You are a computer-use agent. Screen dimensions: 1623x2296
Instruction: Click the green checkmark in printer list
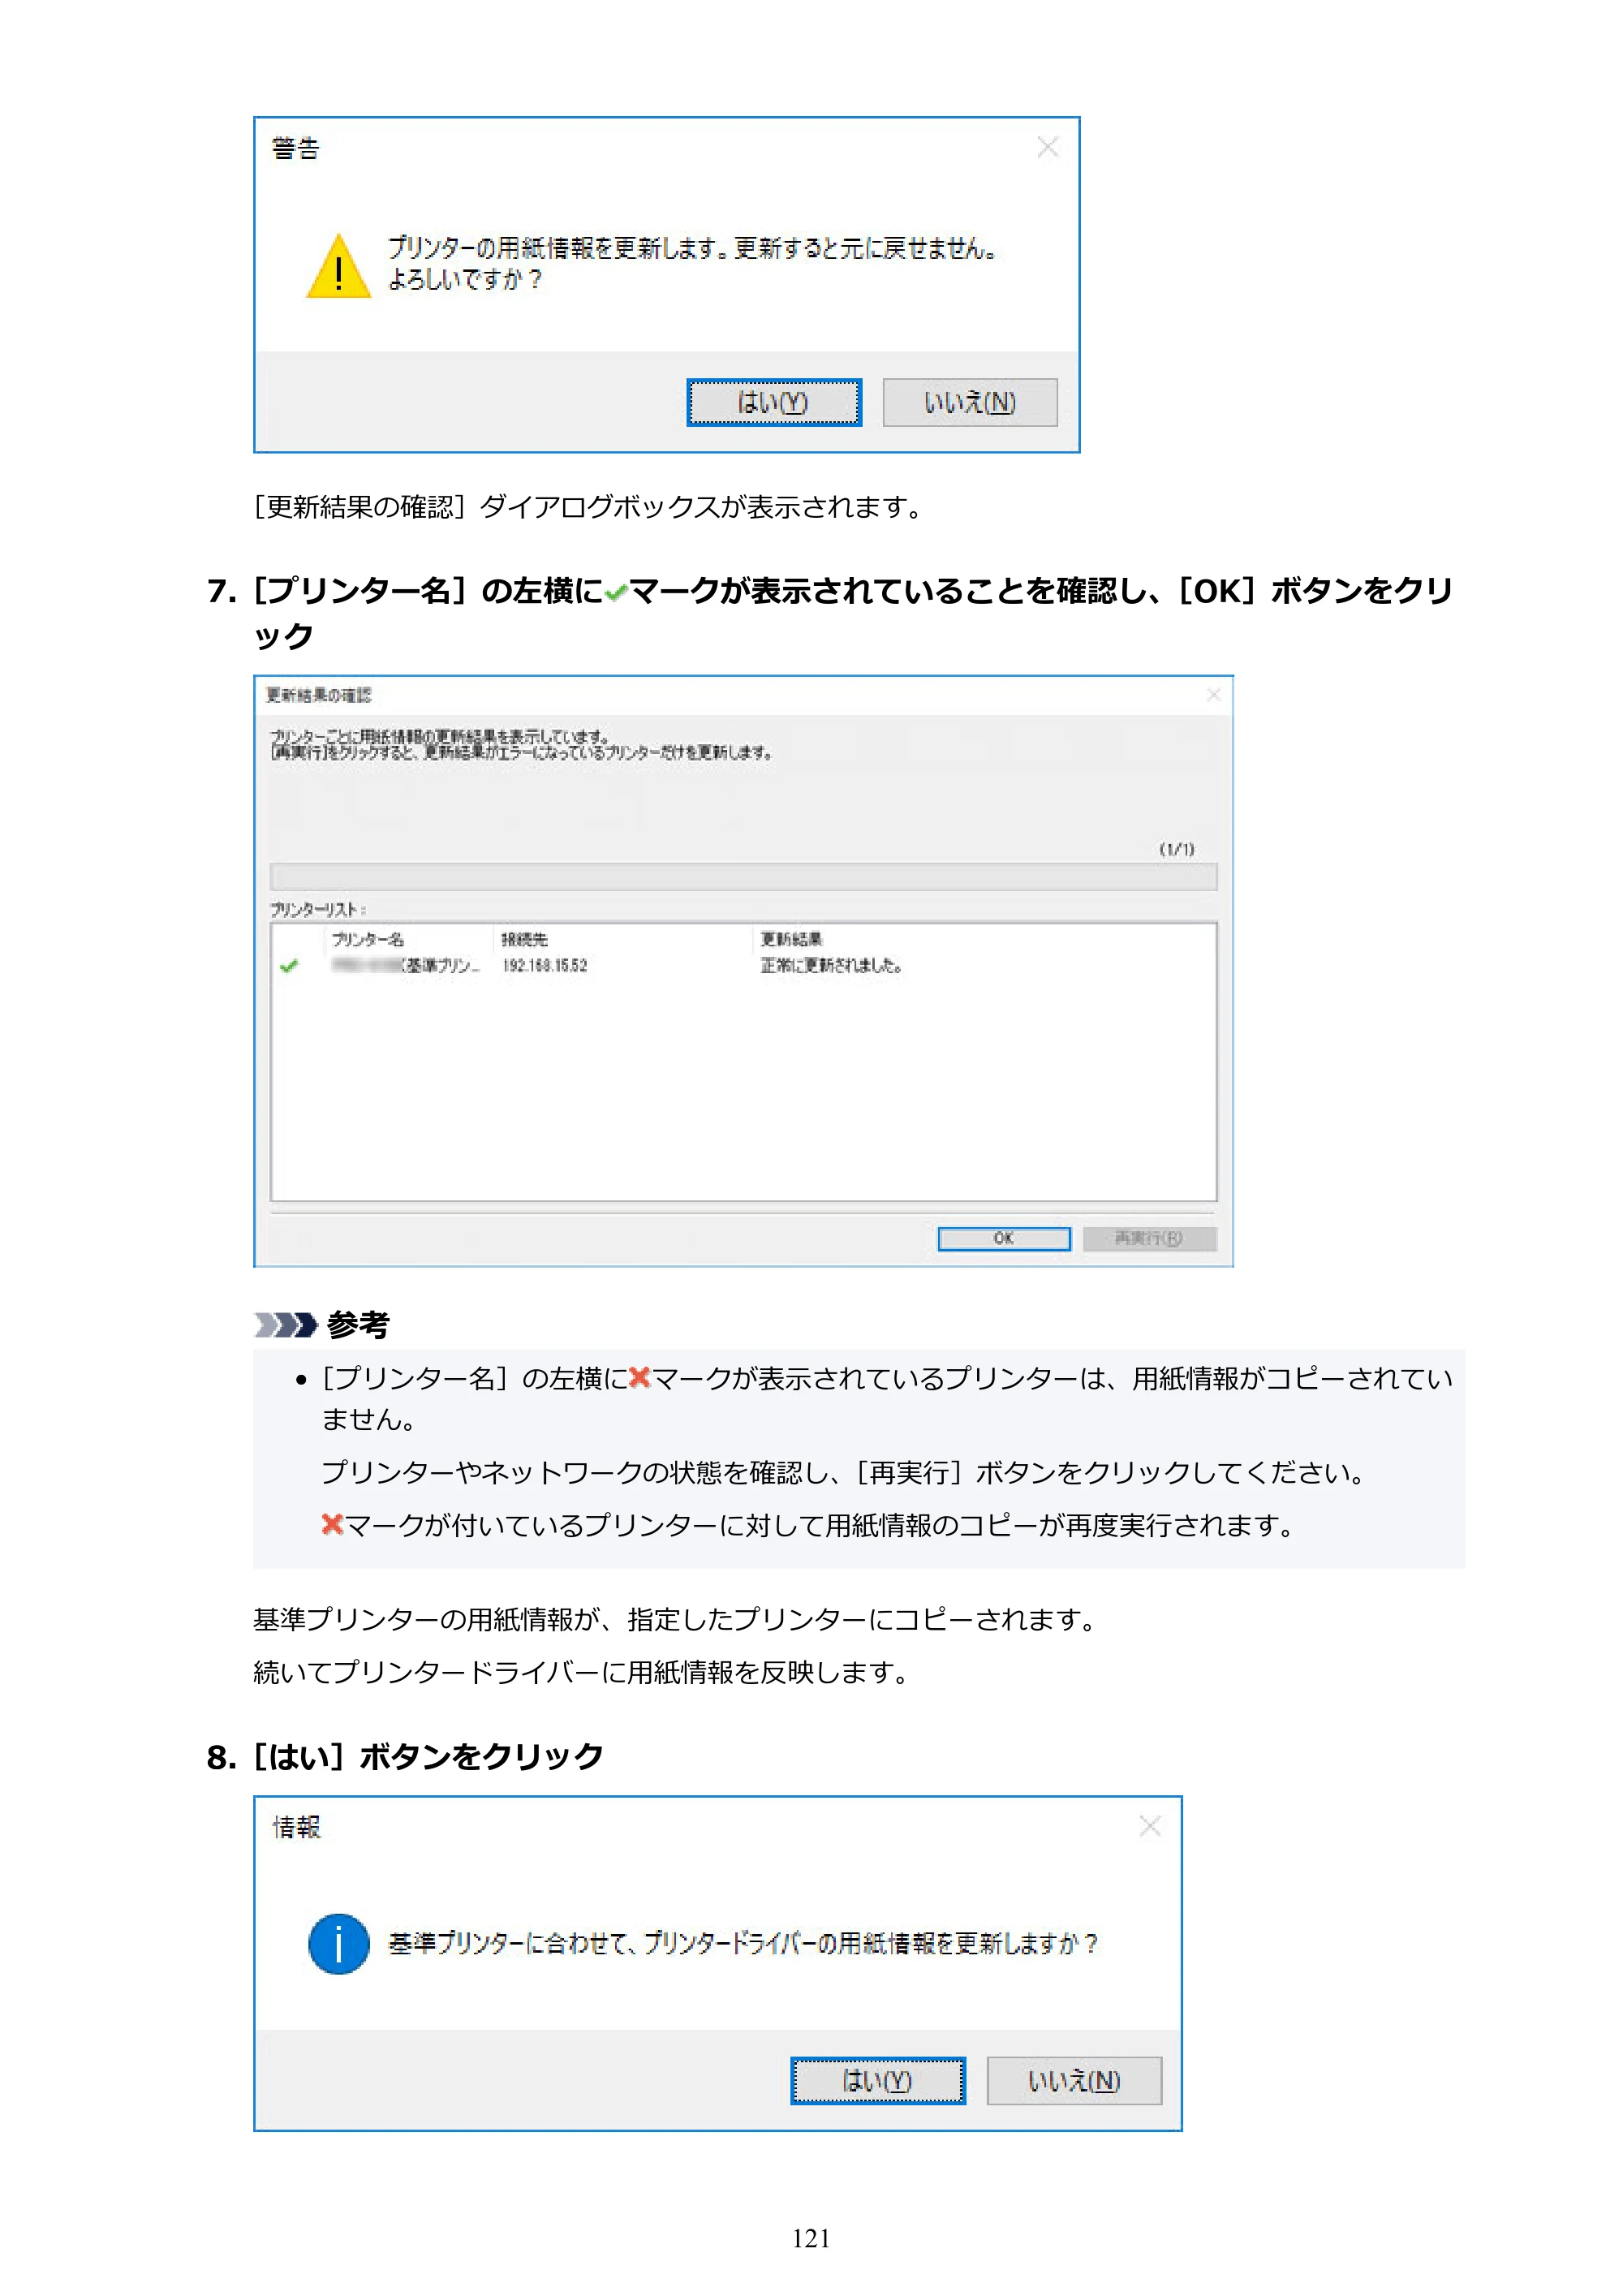(x=289, y=965)
